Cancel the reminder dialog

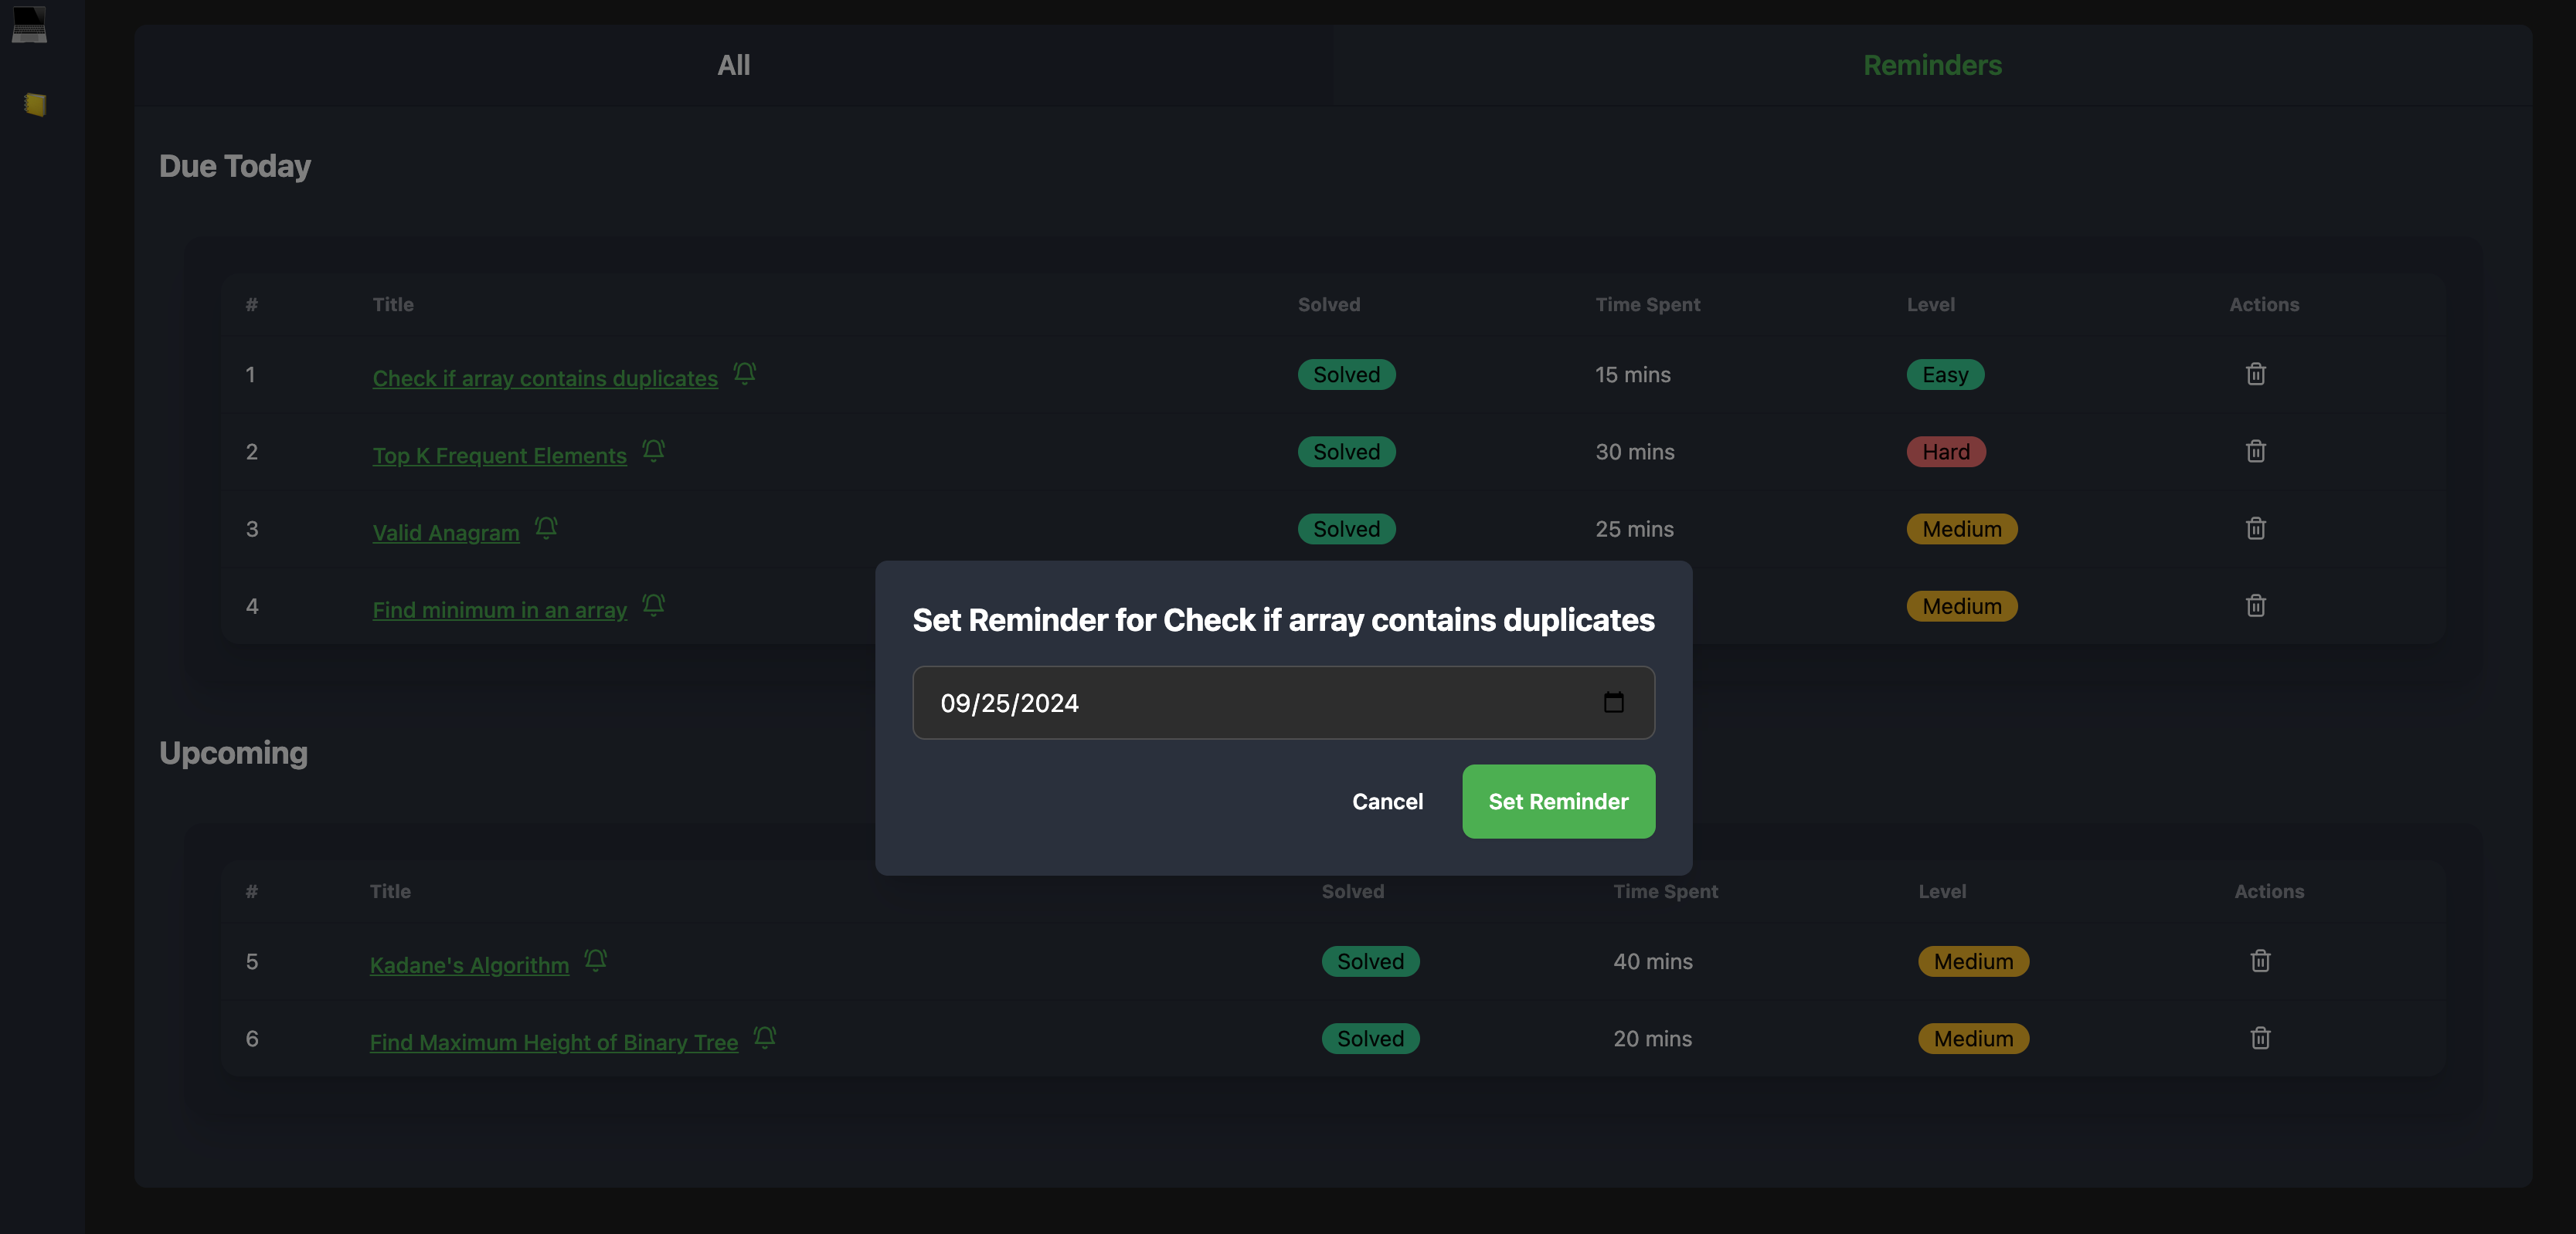[x=1387, y=802]
